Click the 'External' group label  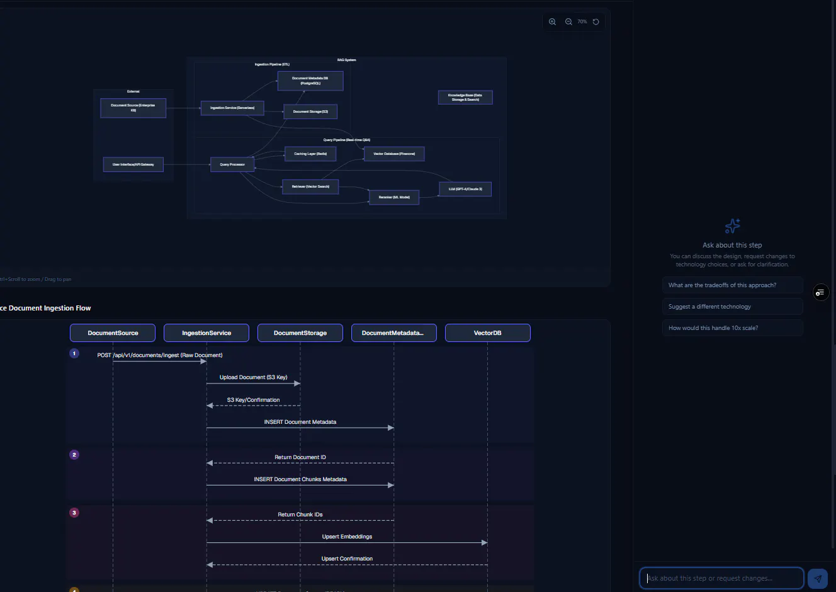pyautogui.click(x=133, y=91)
